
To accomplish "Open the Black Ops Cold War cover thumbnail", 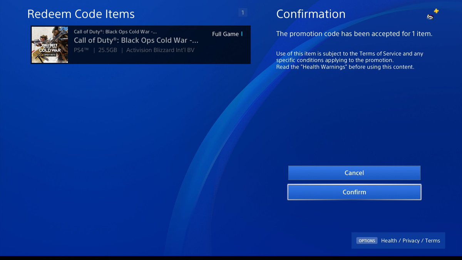I will [50, 45].
